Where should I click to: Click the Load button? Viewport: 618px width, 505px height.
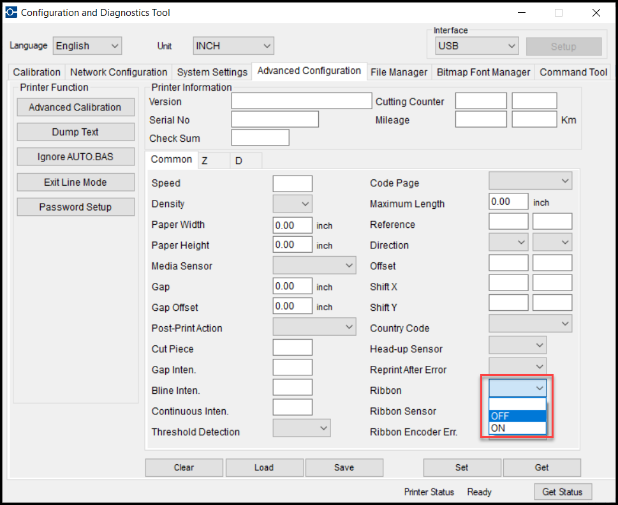(x=264, y=467)
